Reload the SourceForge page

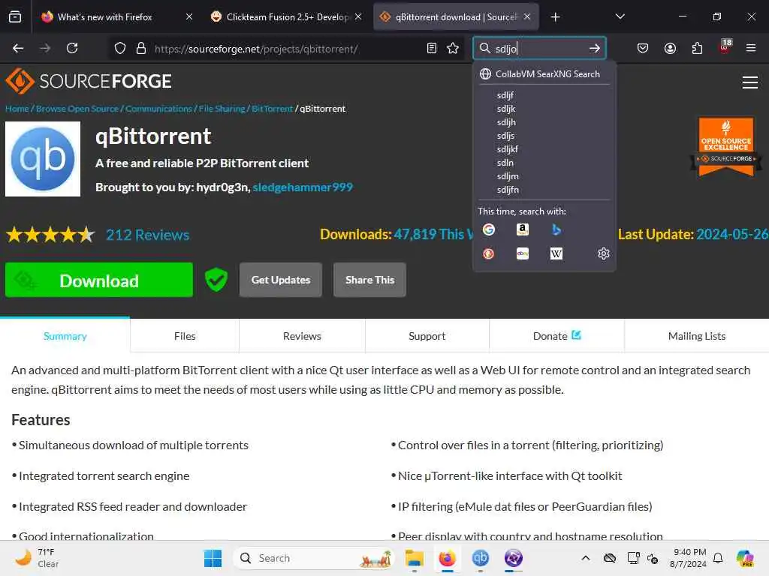tap(72, 48)
